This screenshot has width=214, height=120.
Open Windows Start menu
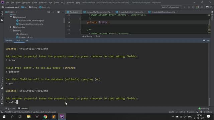pos(4,117)
